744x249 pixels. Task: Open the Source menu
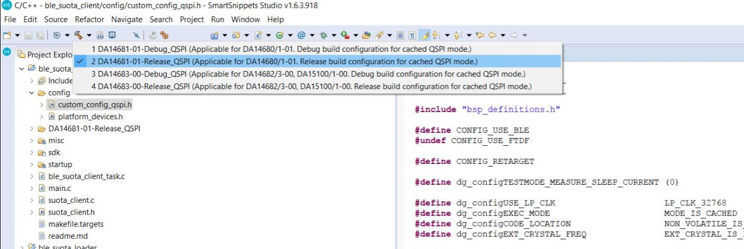[56, 19]
